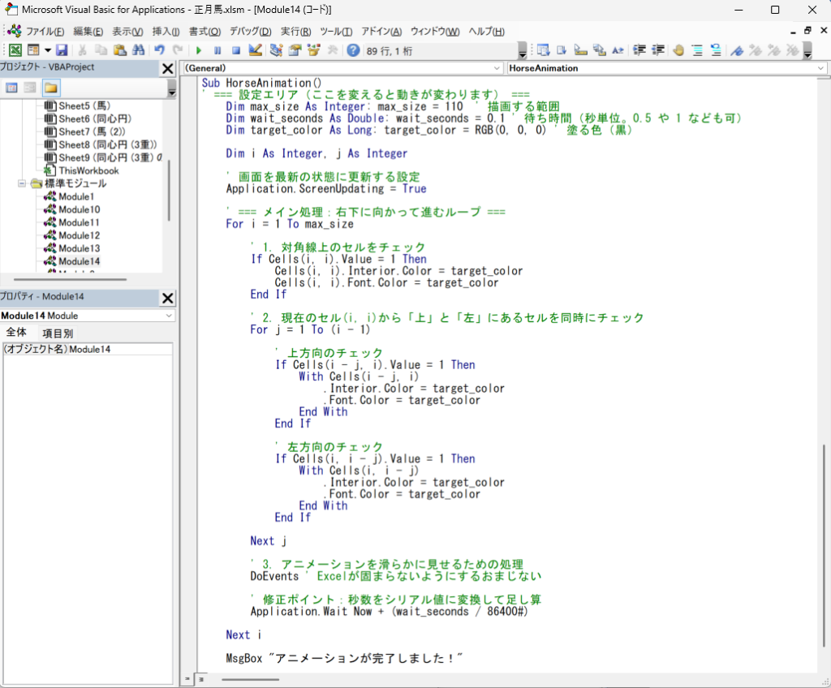The height and width of the screenshot is (688, 831).
Task: Click the Break (pause) toolbar icon
Action: [217, 50]
